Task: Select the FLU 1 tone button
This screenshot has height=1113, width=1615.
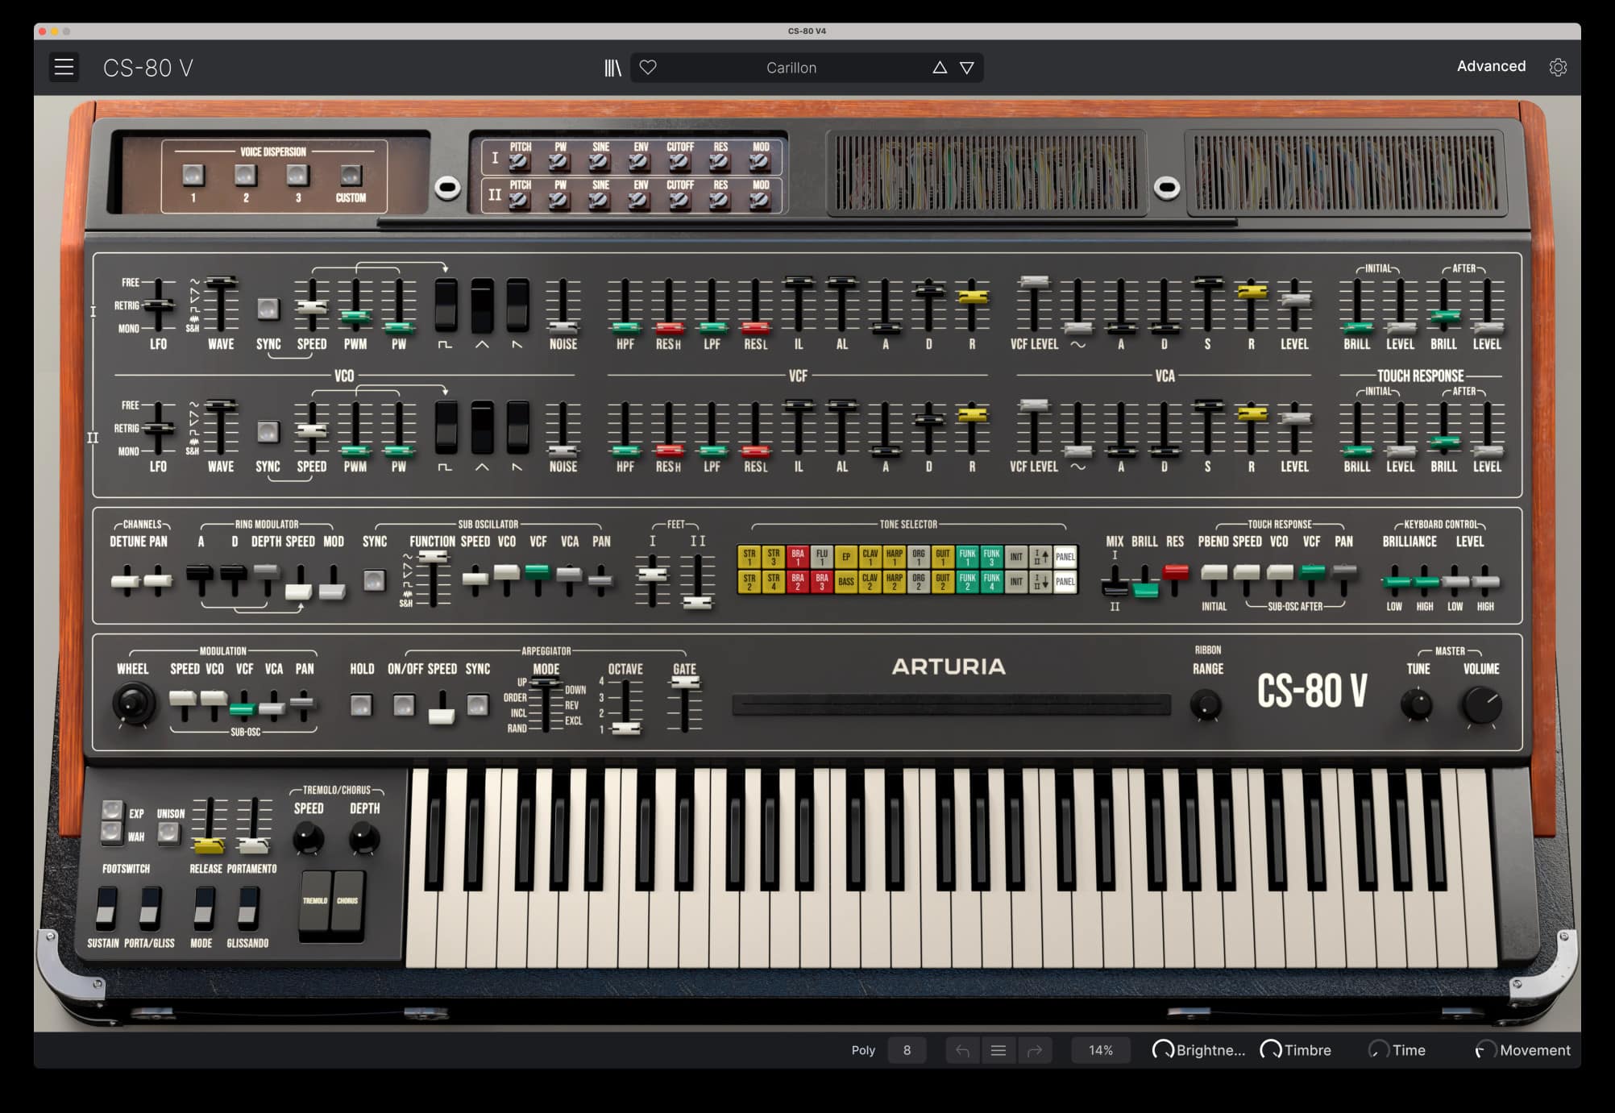Action: [x=822, y=556]
